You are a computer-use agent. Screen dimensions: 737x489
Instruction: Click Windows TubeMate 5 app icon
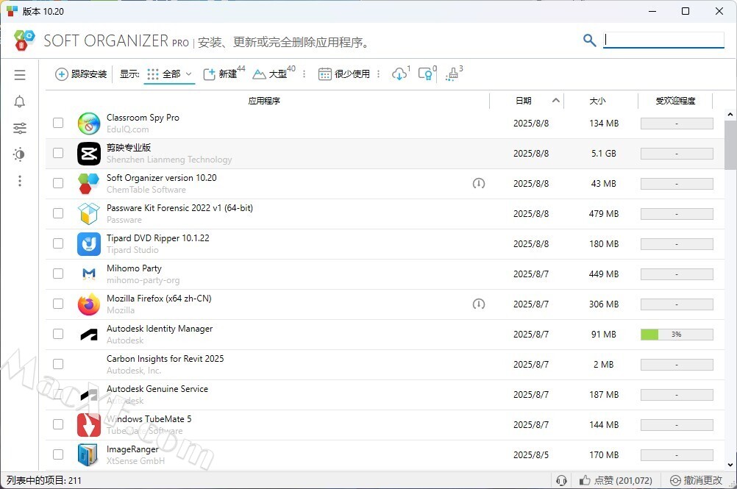89,424
